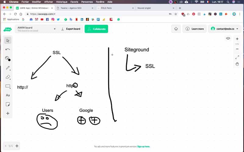Open Learn more info
The image size is (244, 152).
(x=195, y=29)
